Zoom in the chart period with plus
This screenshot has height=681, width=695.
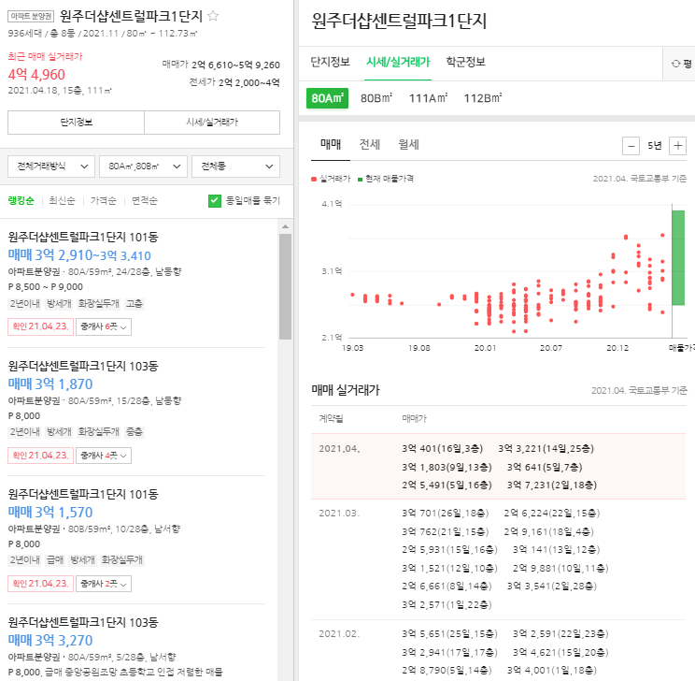[x=677, y=146]
